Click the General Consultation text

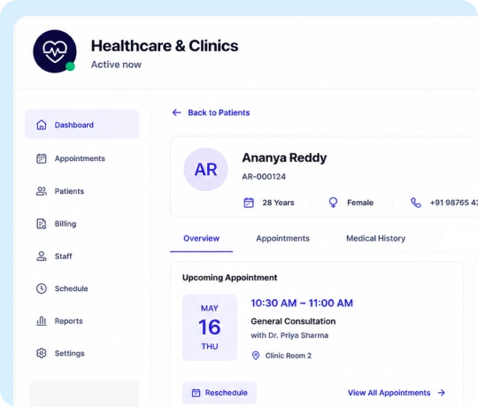point(293,321)
